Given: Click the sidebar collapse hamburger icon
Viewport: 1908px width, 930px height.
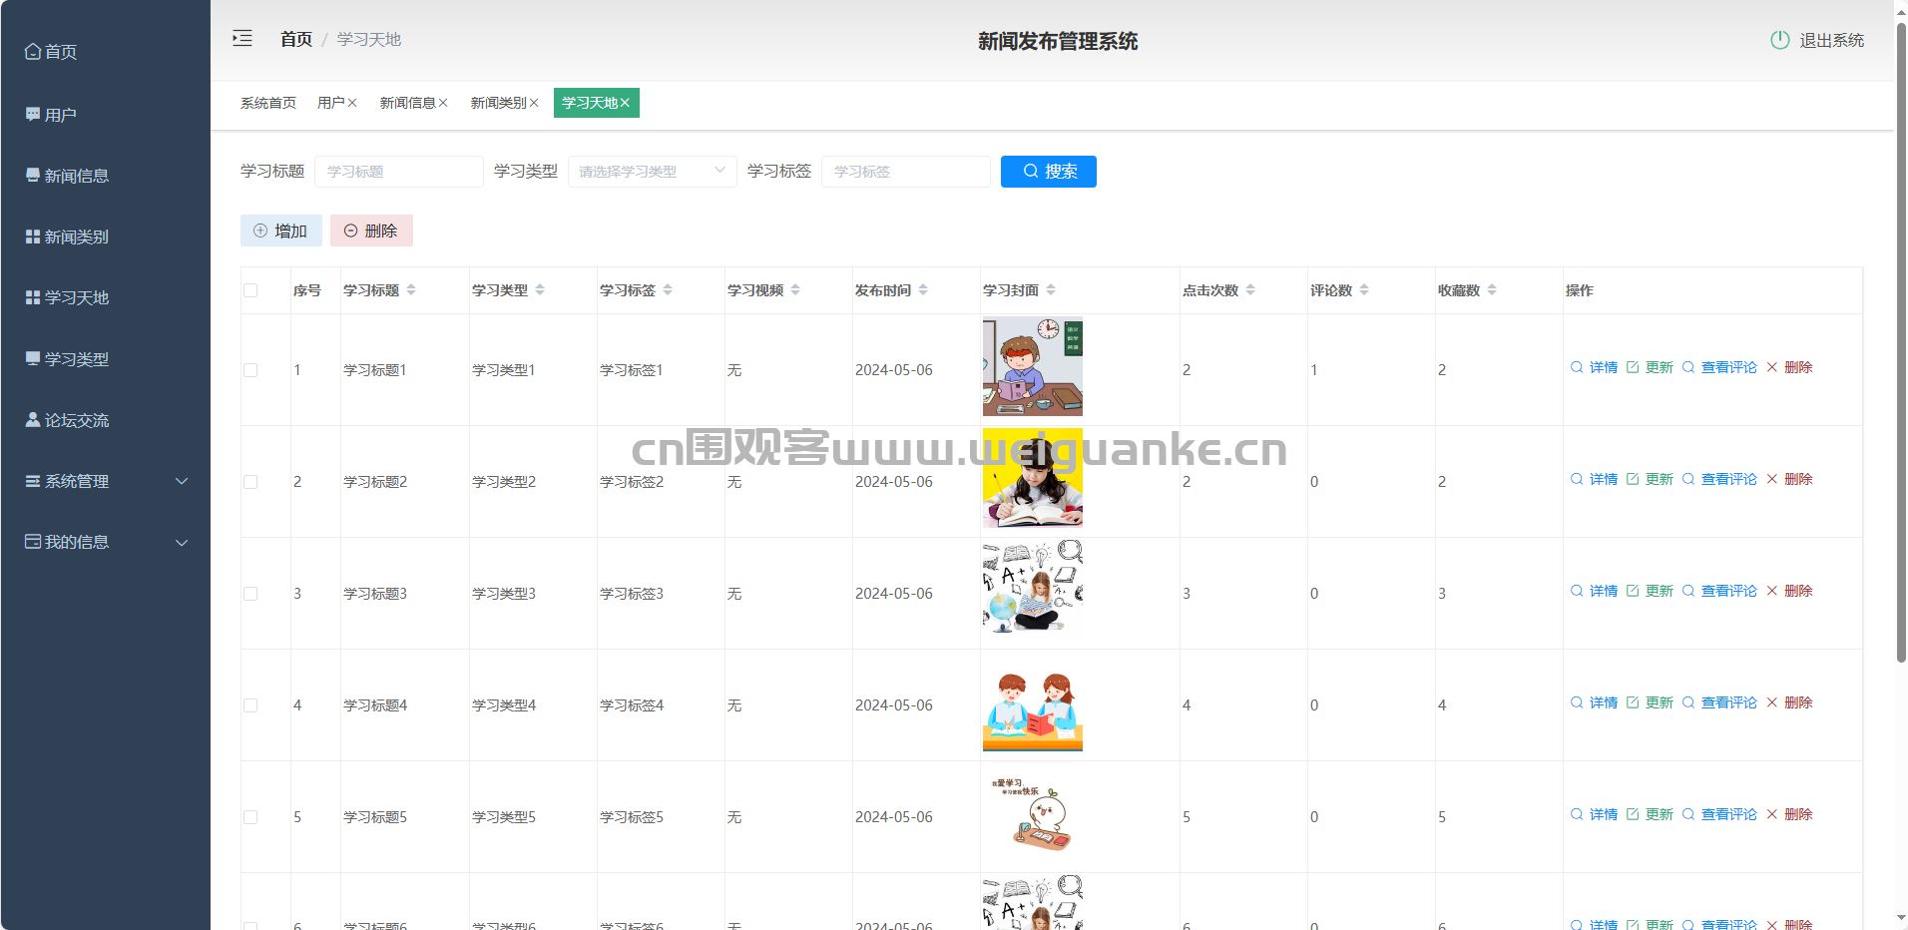Looking at the screenshot, I should pyautogui.click(x=242, y=39).
